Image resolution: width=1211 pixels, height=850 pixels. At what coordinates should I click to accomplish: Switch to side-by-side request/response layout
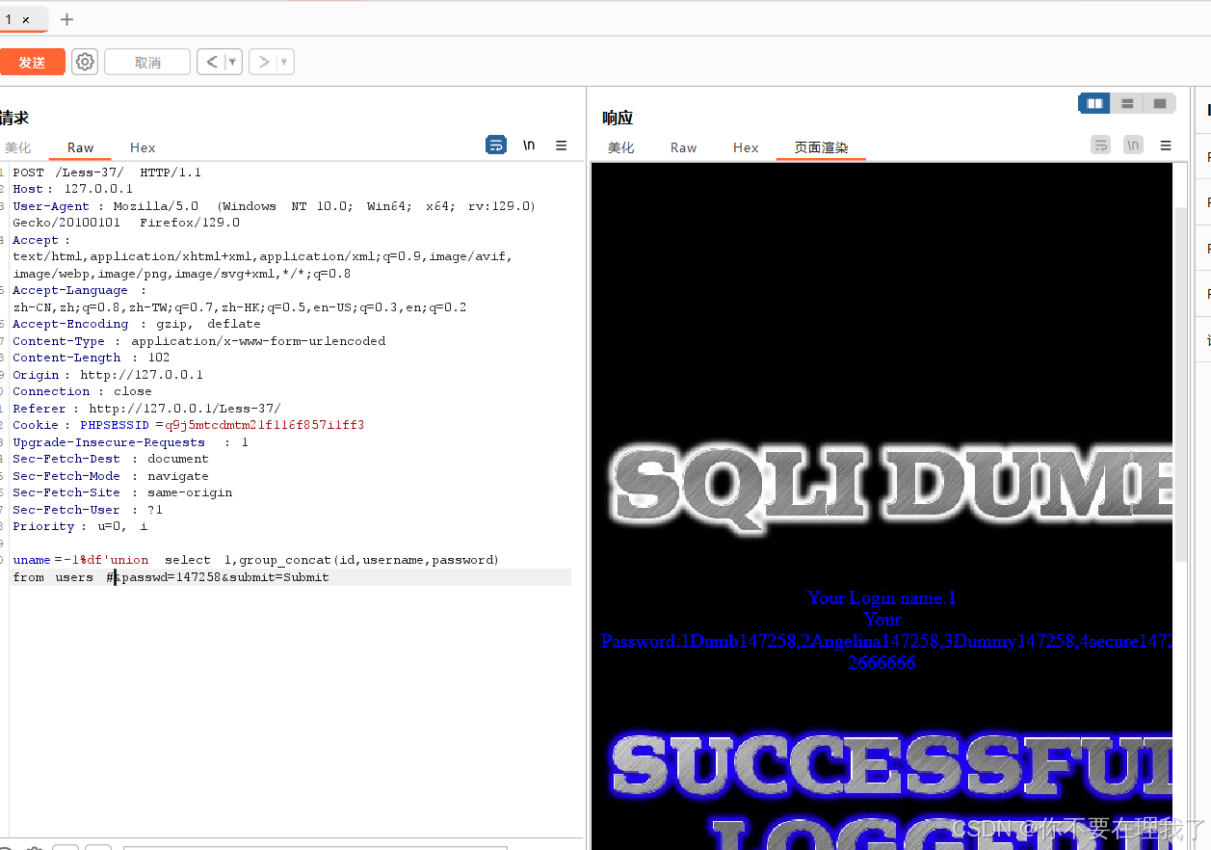(x=1094, y=103)
